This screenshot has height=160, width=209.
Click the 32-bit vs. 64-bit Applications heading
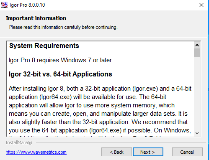(60, 74)
